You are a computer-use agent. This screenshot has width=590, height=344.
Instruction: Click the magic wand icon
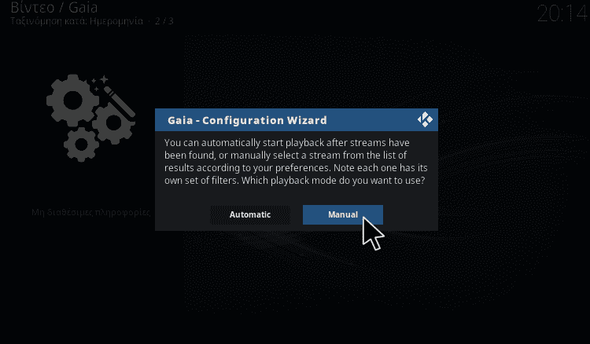pos(120,102)
